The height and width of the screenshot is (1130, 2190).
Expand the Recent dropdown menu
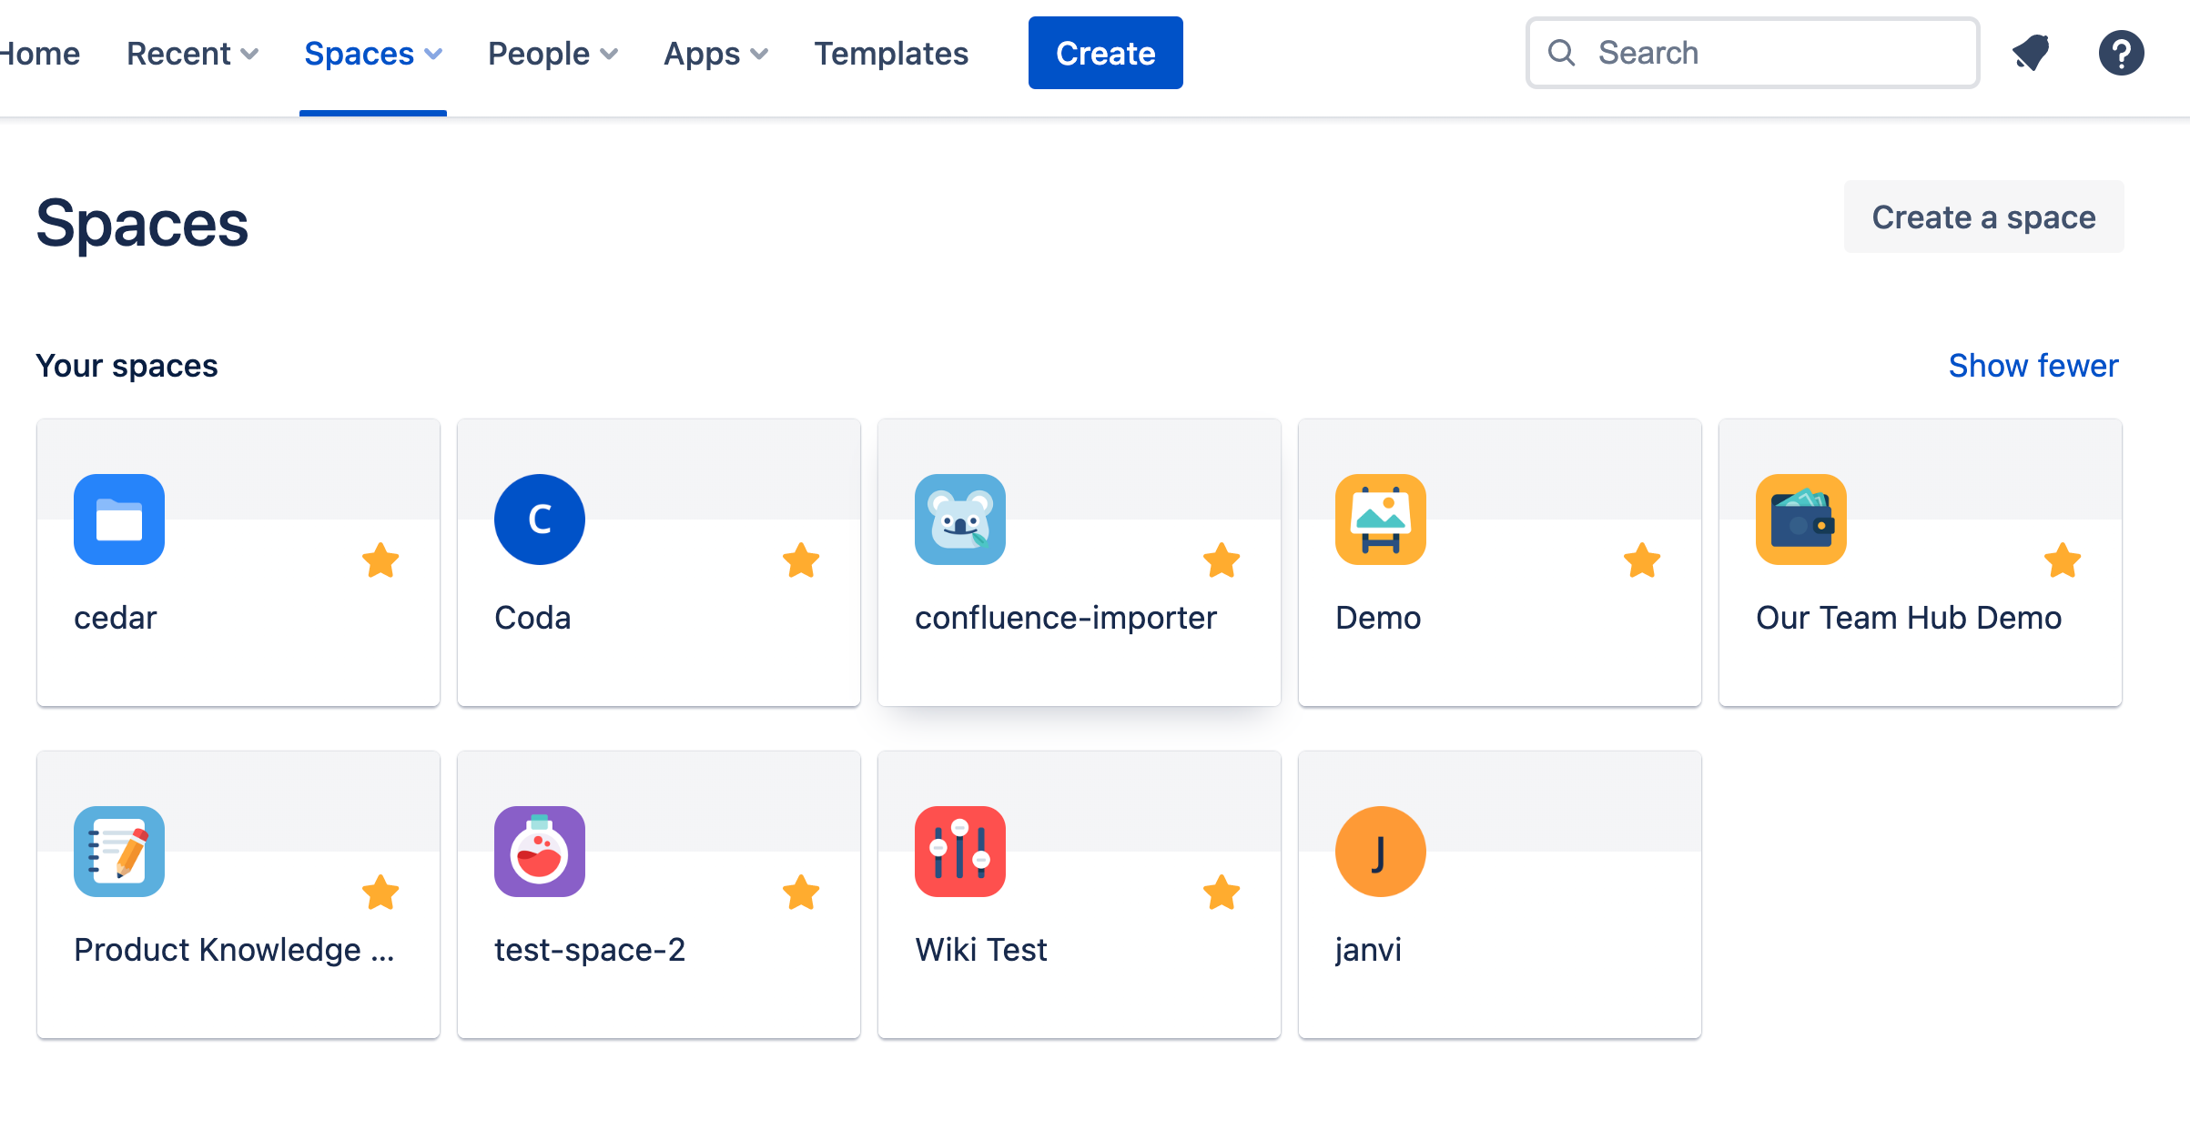pyautogui.click(x=193, y=54)
